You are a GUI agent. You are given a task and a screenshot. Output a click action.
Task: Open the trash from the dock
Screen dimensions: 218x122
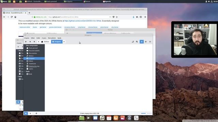pos(129,118)
